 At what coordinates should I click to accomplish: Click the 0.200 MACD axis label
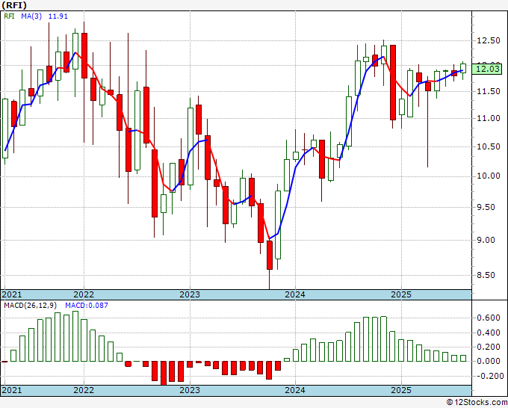click(x=489, y=347)
